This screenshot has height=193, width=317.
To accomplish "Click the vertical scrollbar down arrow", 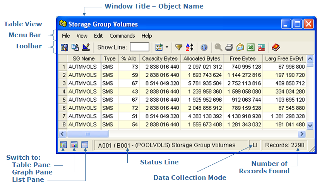I will [310, 125].
